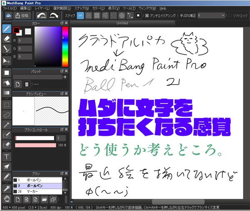Enable radial snap
The image size is (250, 211).
click(113, 16)
